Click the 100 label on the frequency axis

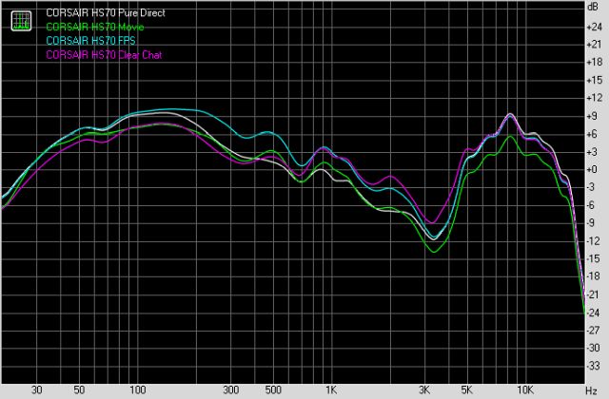[x=137, y=390]
